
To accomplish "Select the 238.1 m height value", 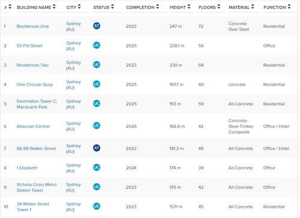I will [177, 46].
